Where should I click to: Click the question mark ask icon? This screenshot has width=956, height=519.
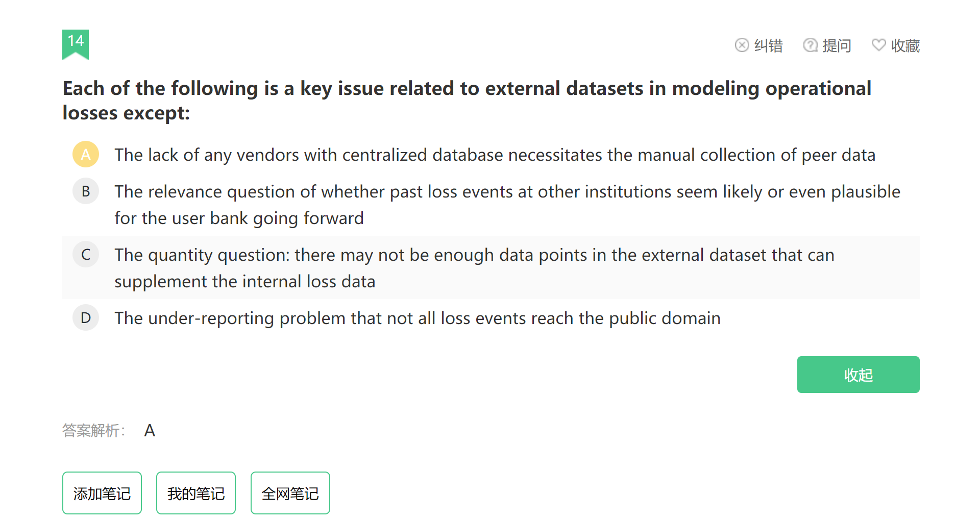pos(810,45)
